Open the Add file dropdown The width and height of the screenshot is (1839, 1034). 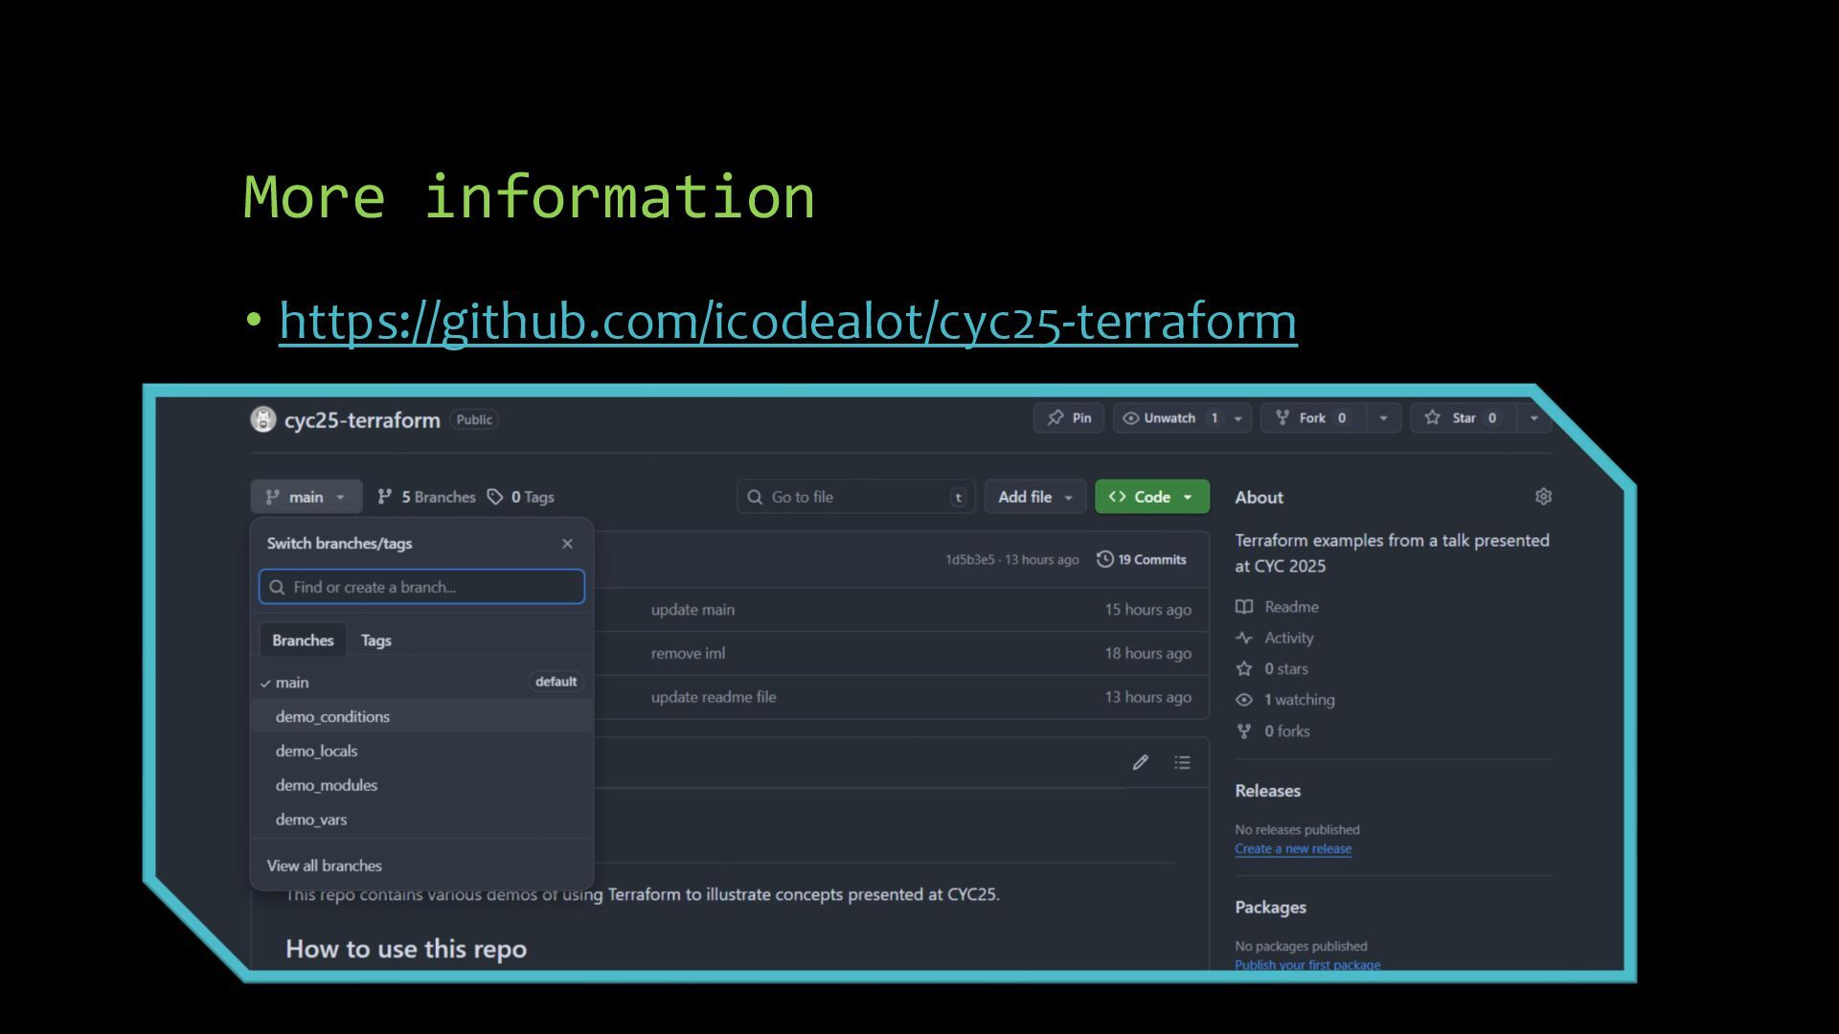1034,497
